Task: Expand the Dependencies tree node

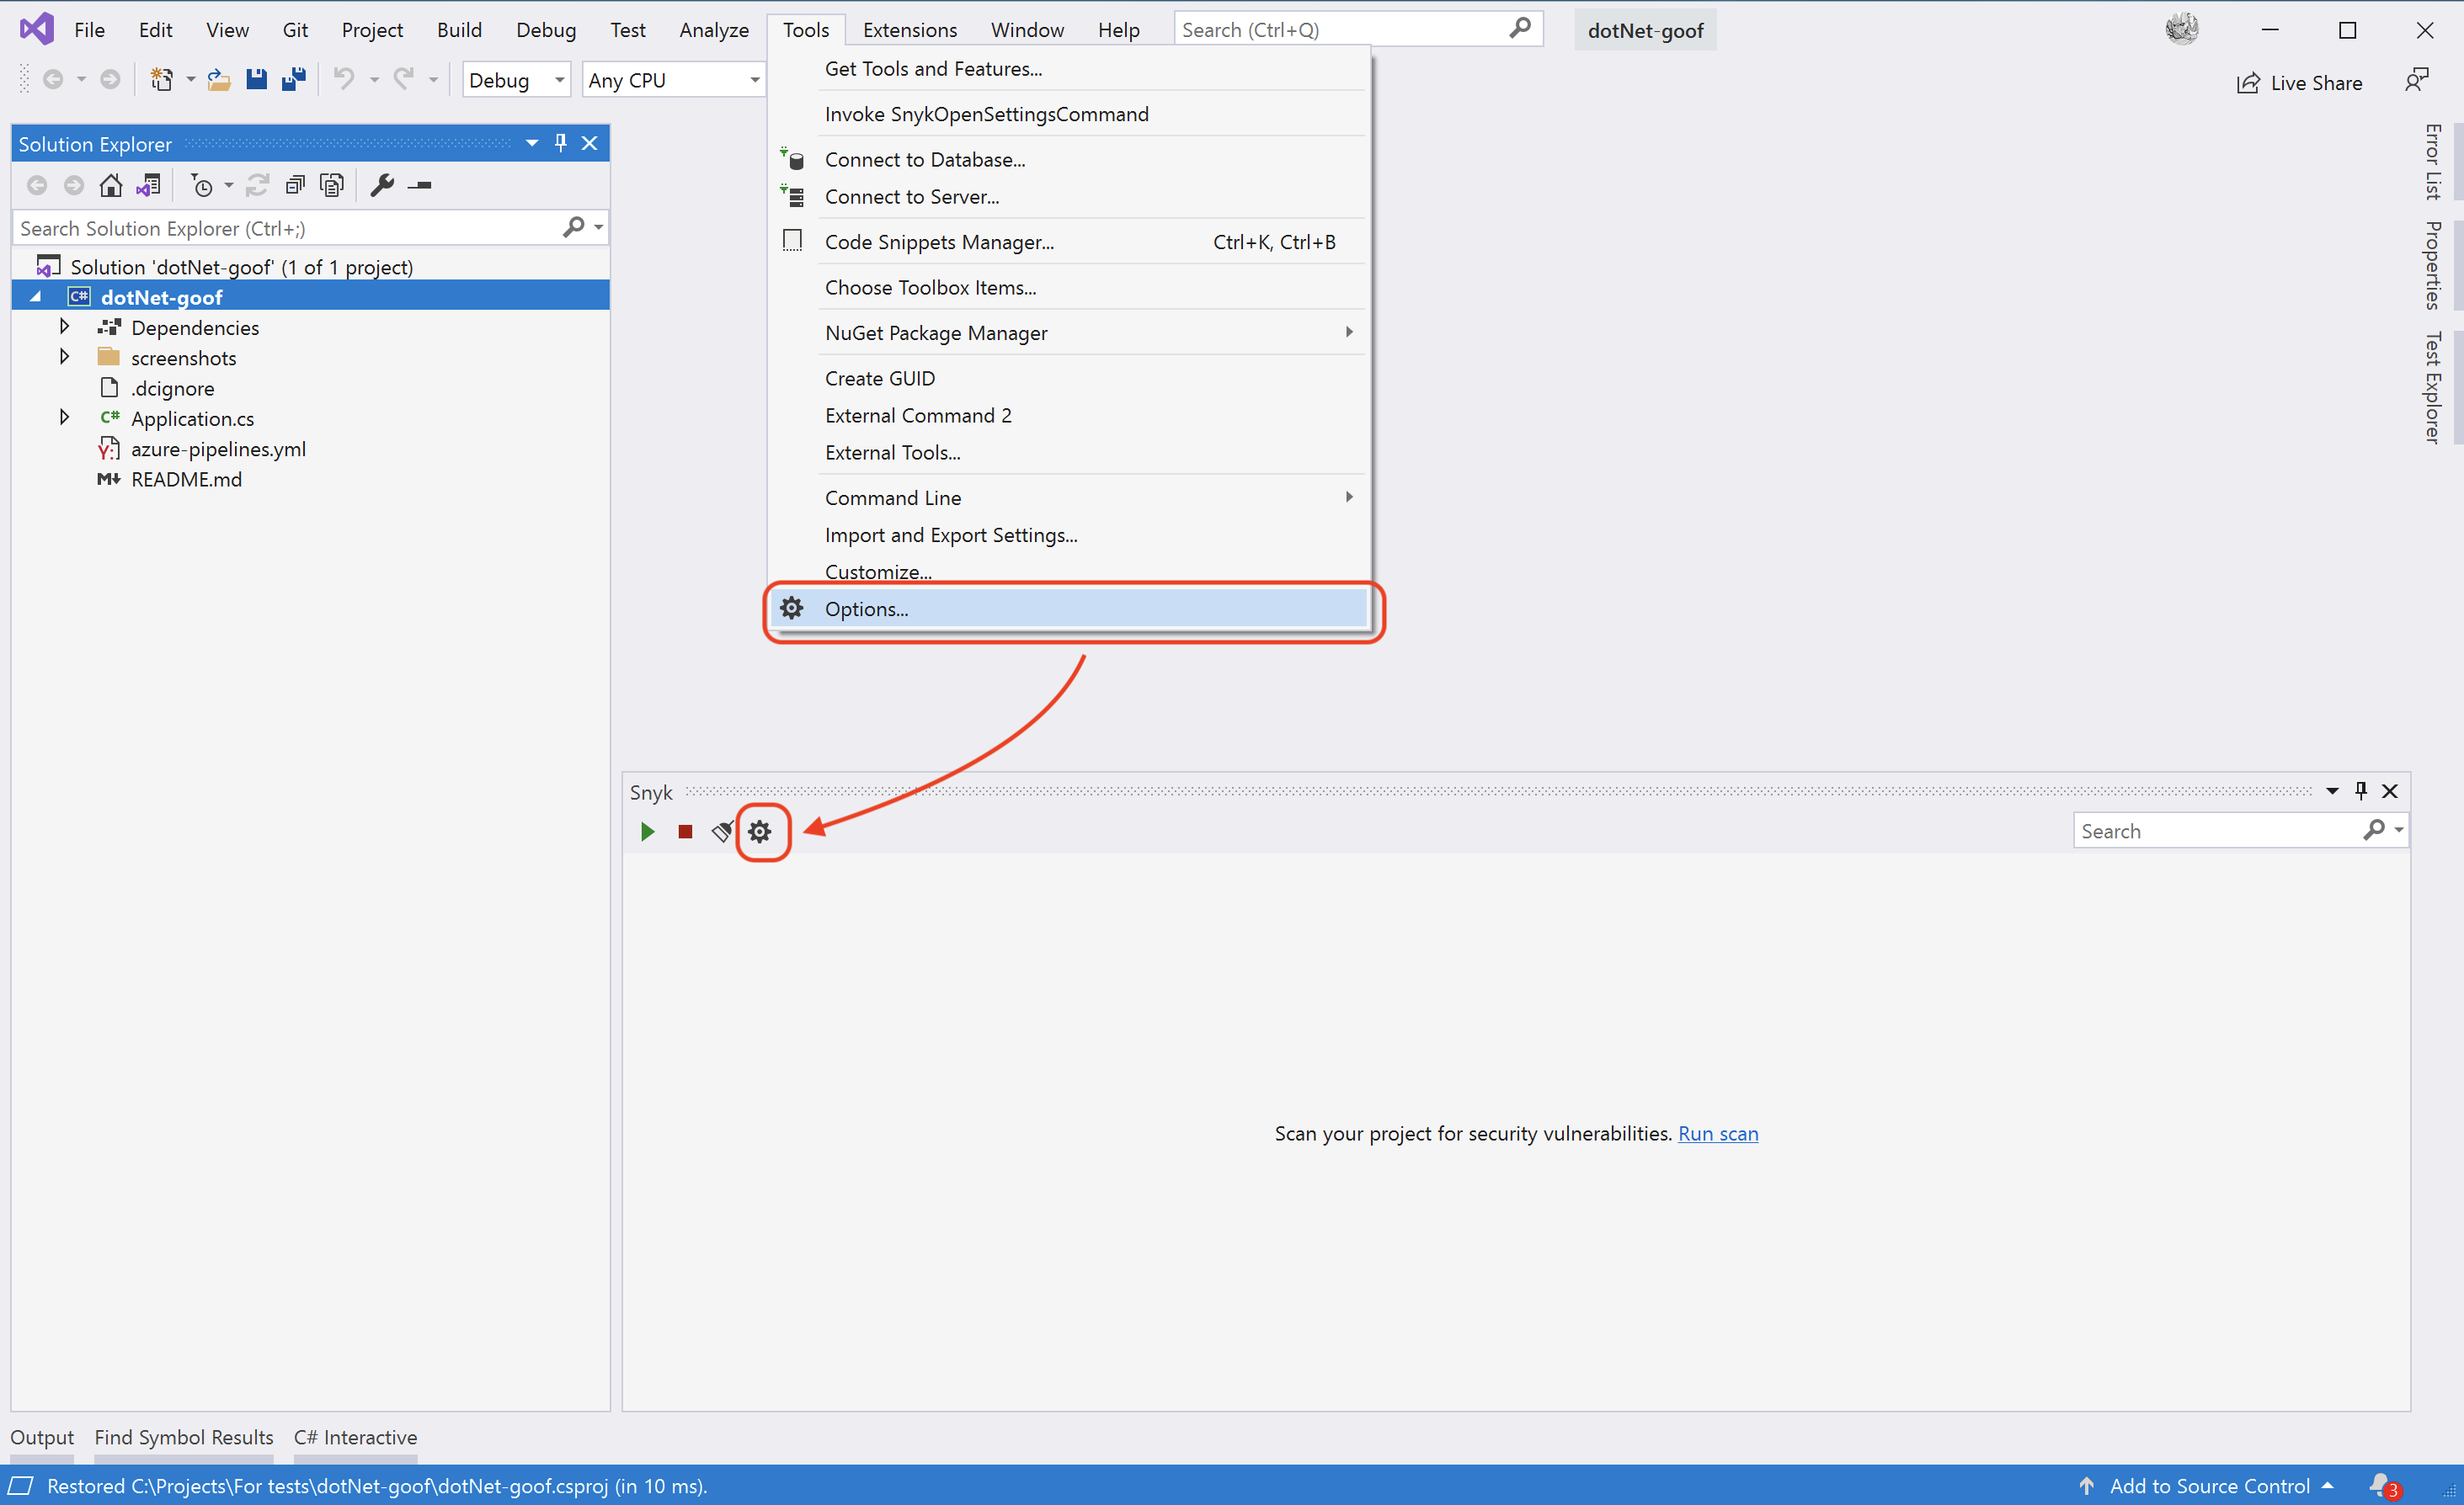Action: click(64, 327)
